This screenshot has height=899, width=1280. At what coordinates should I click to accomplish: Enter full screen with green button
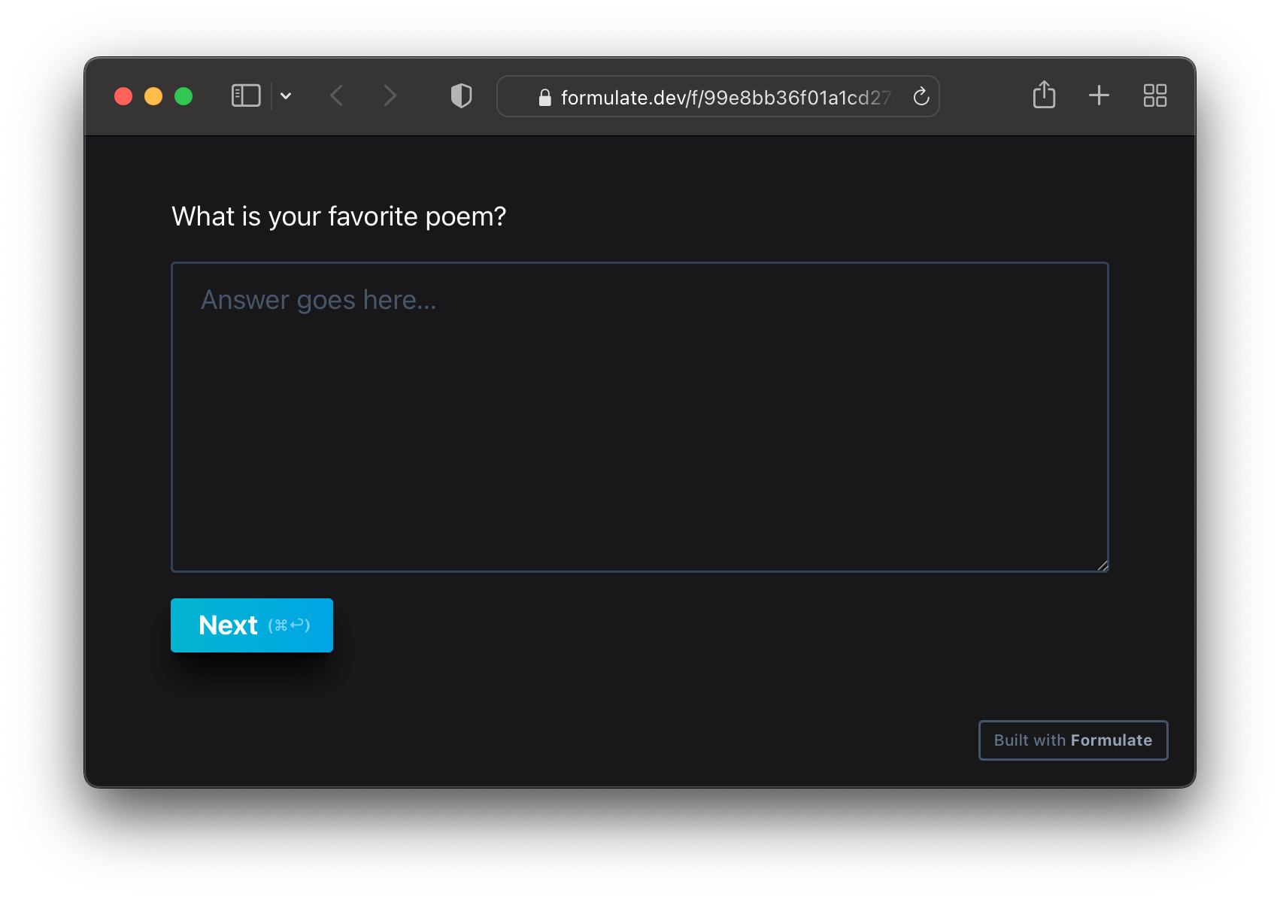(184, 96)
